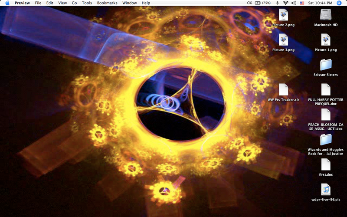Open the Bookmarks menu
The image size is (347, 217).
tap(107, 3)
